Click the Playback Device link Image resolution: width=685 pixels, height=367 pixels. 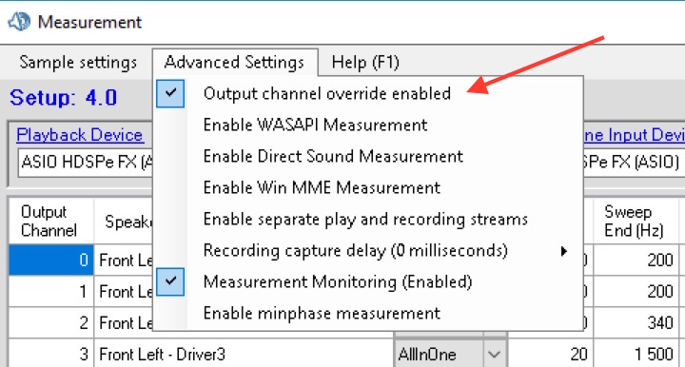(x=80, y=135)
